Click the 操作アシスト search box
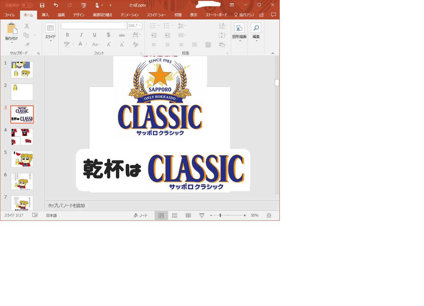Screen dimensions: 424x306 [244, 15]
